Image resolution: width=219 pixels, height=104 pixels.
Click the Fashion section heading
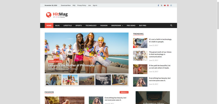pos(49,92)
